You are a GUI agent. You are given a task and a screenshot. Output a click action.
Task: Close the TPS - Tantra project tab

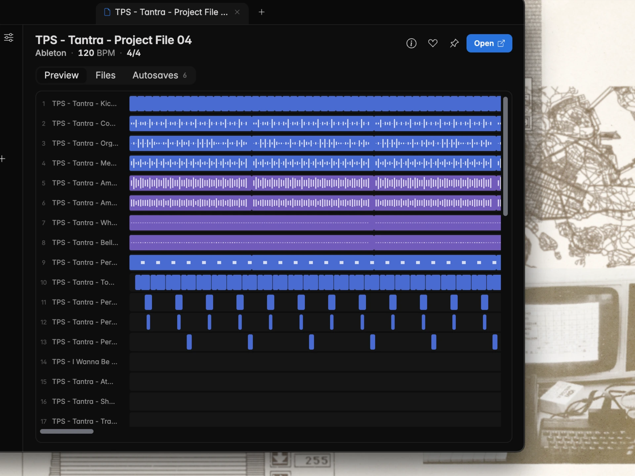pos(237,12)
